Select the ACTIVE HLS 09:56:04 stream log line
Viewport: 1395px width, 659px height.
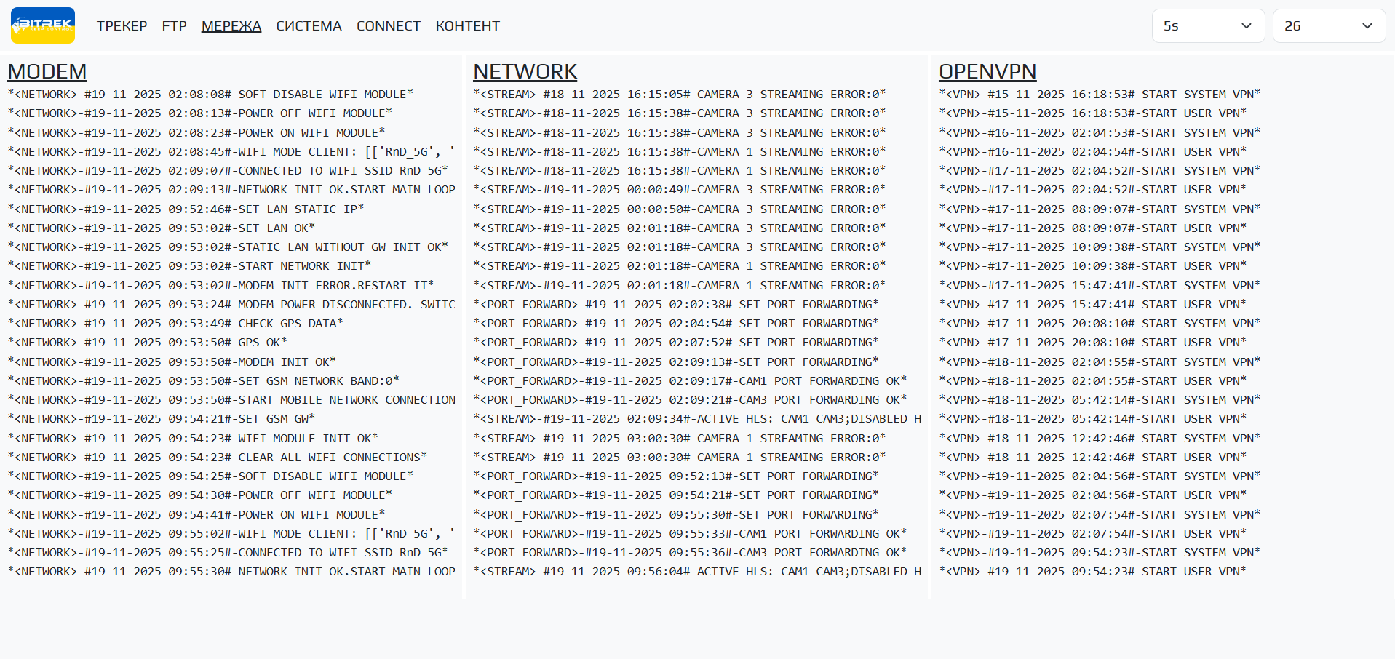click(696, 571)
